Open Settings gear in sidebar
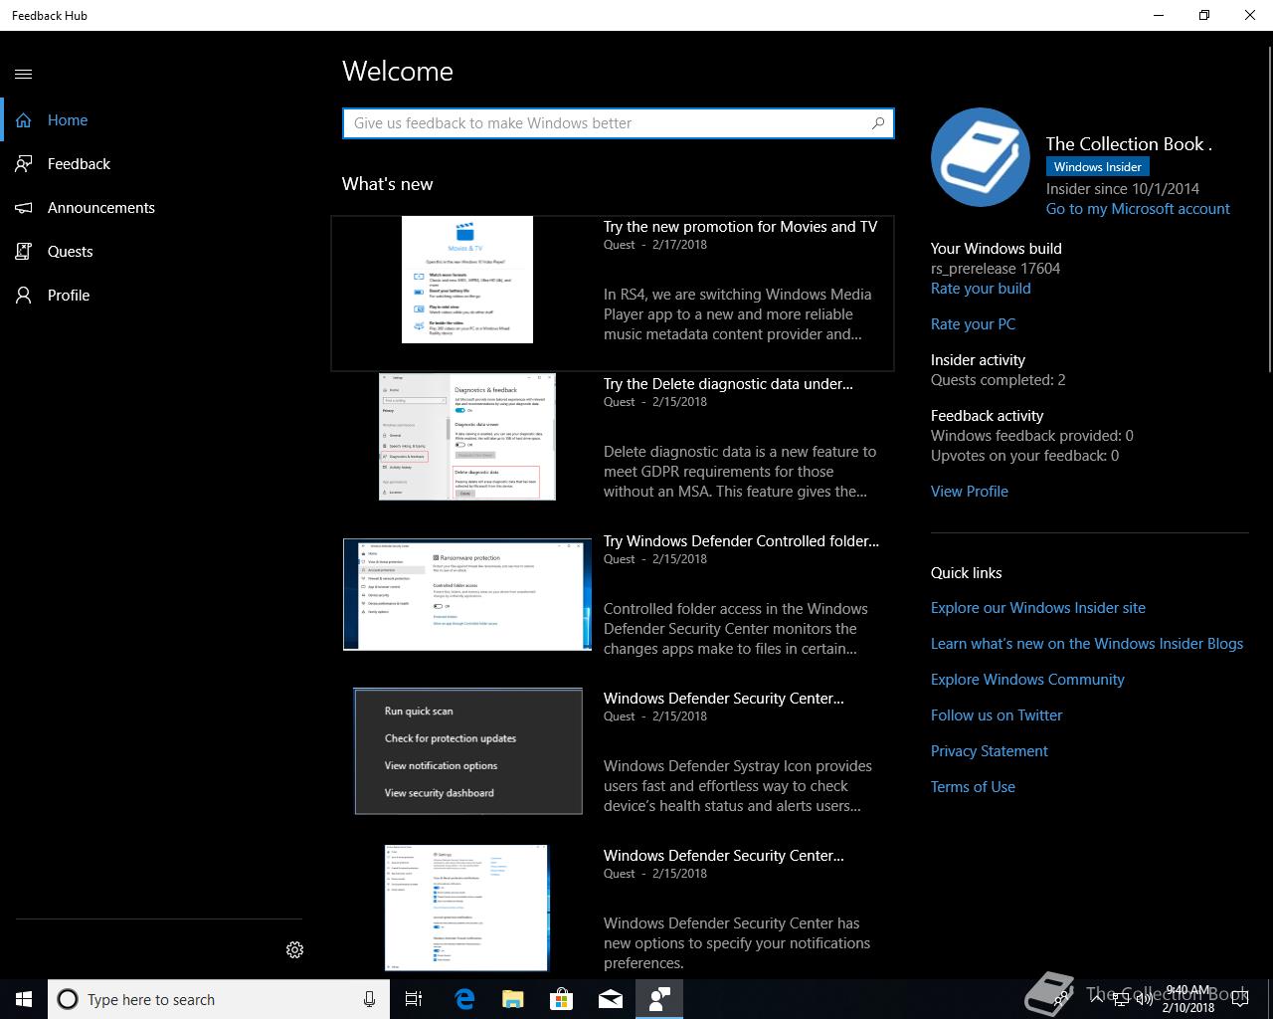Image resolution: width=1273 pixels, height=1019 pixels. point(294,950)
